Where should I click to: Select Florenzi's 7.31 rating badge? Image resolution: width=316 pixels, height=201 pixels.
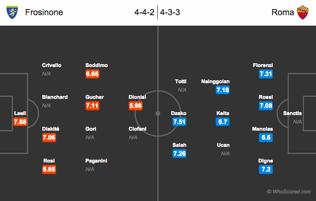click(266, 74)
